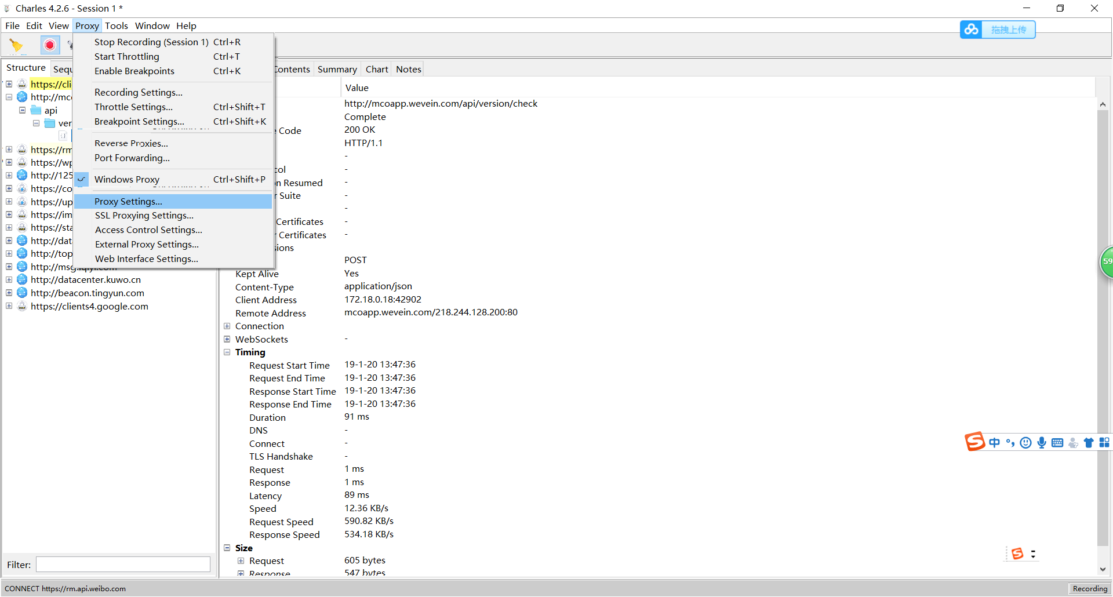Click the JSON file icon under the ver folder
Image resolution: width=1113 pixels, height=597 pixels.
tap(63, 136)
